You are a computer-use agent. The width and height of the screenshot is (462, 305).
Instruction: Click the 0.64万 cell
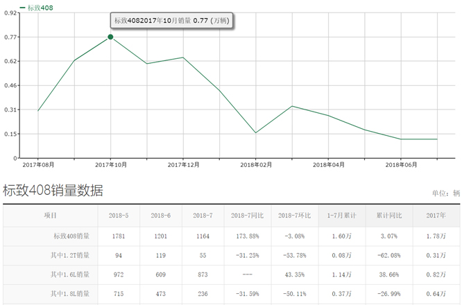436,294
